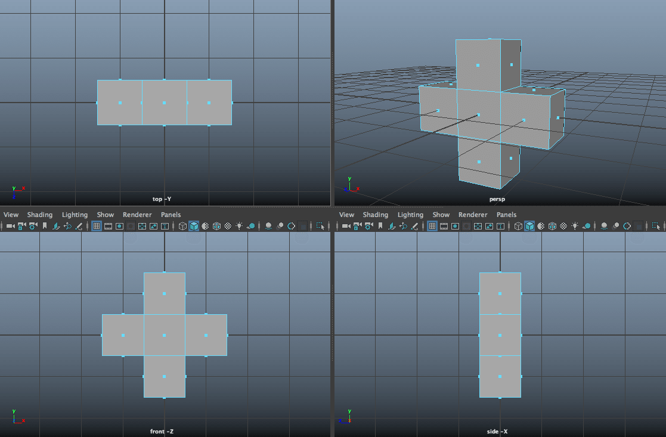666x437 pixels.
Task: Click the 'persp' view label
Action: tap(497, 199)
